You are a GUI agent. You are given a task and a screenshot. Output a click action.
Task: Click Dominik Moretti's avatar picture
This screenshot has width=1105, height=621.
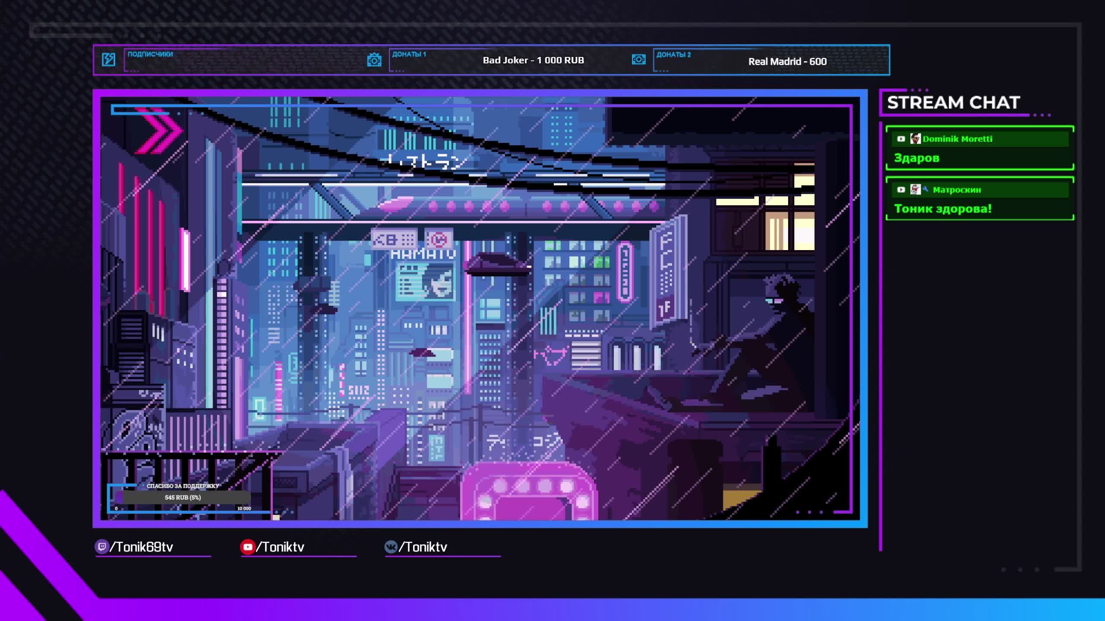click(915, 139)
